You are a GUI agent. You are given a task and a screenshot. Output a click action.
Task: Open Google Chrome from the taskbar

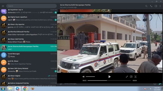click(25, 89)
